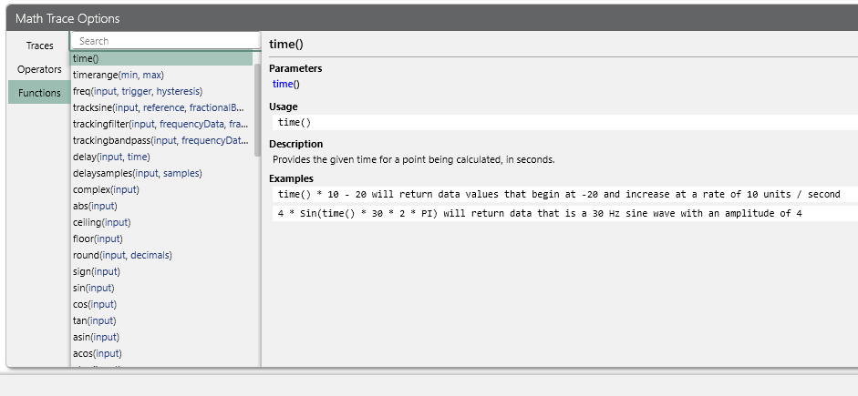Viewport: 858px width, 396px height.
Task: Open the Operators tab
Action: (39, 69)
